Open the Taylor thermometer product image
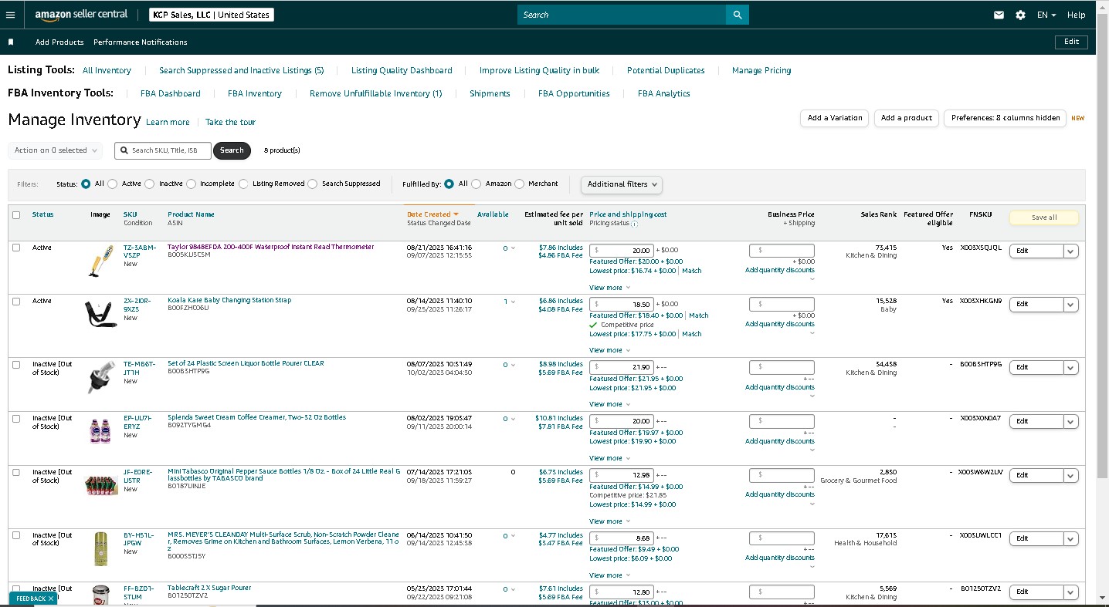This screenshot has width=1109, height=607. pos(100,261)
